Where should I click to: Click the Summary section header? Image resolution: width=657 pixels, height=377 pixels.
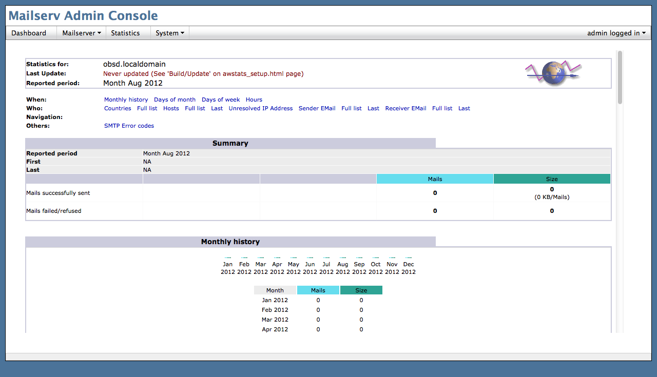(230, 143)
